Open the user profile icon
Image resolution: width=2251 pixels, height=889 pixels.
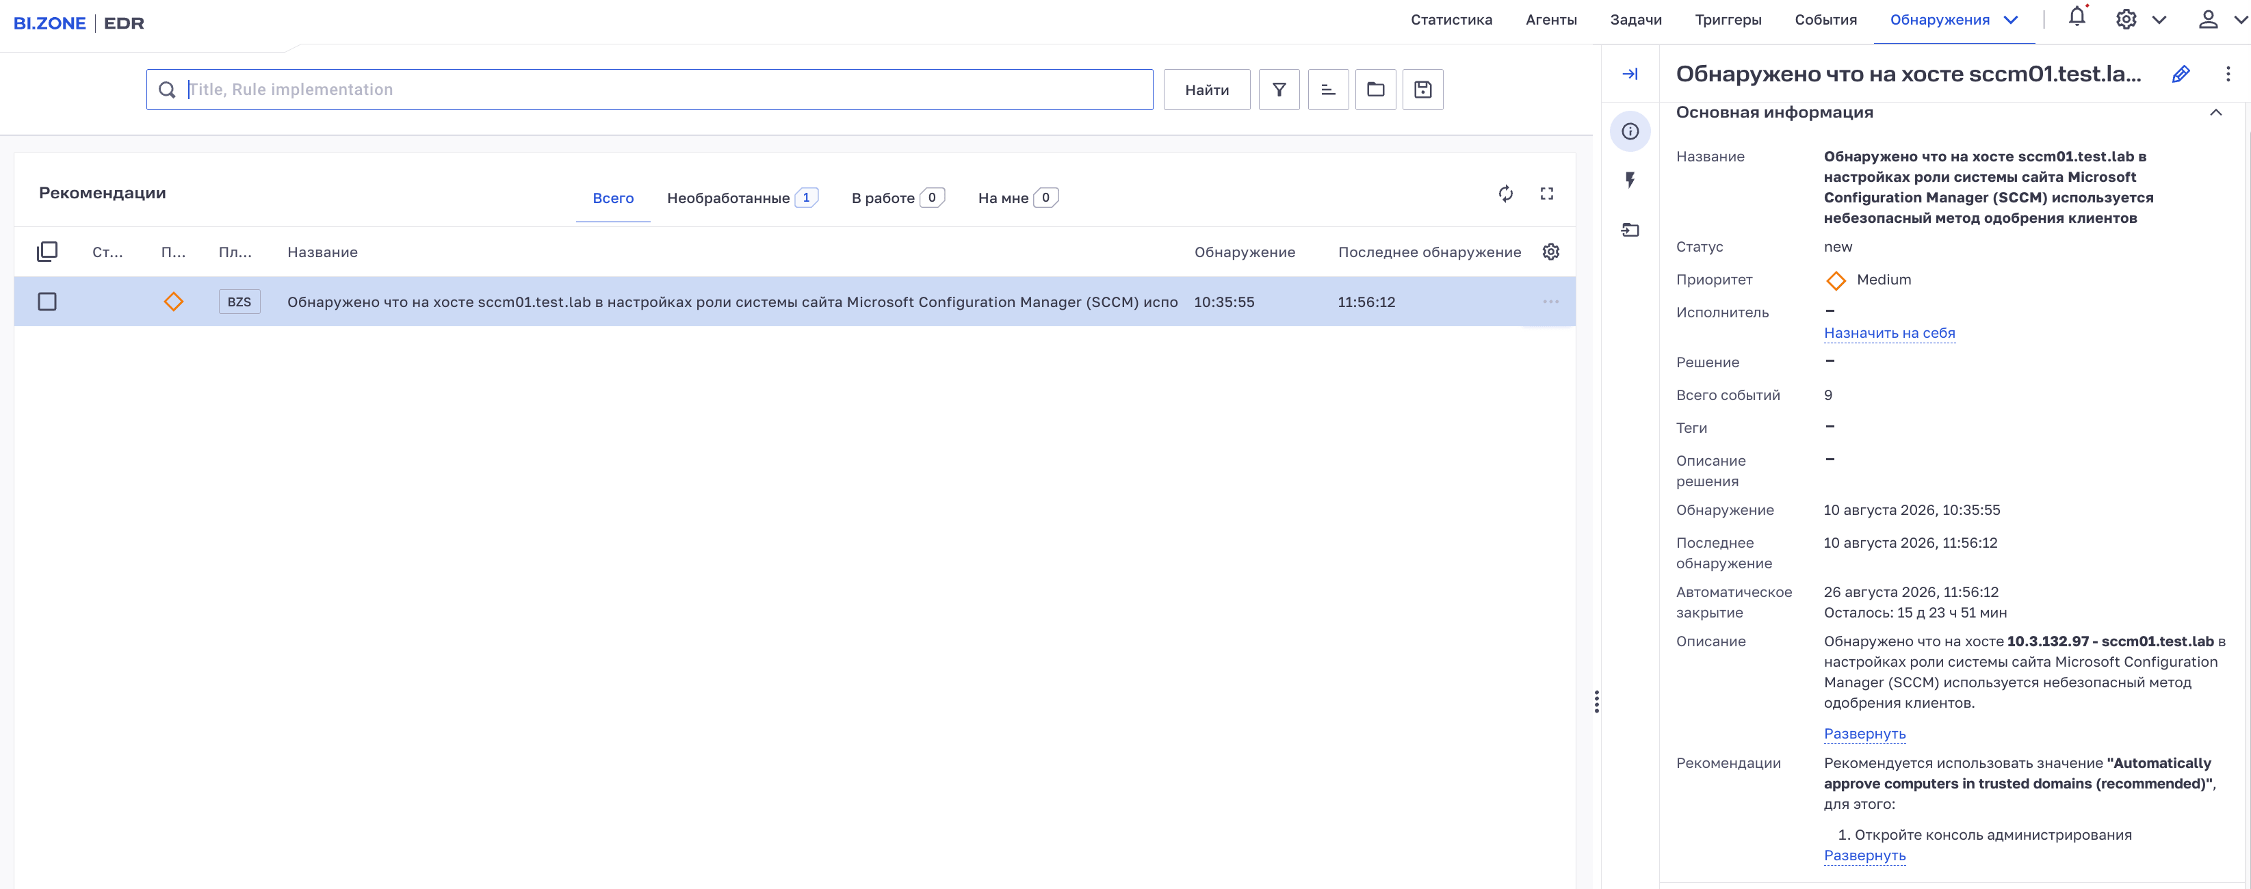point(2207,19)
